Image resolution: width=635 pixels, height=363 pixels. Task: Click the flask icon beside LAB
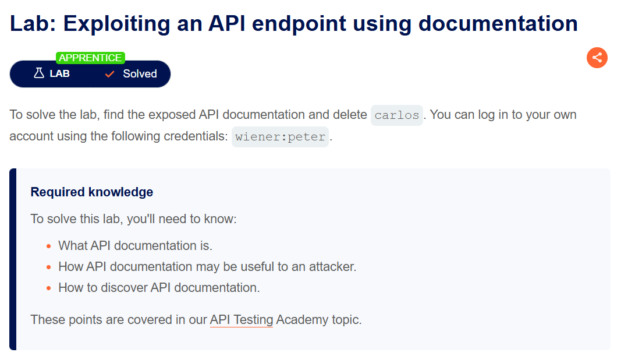tap(39, 73)
